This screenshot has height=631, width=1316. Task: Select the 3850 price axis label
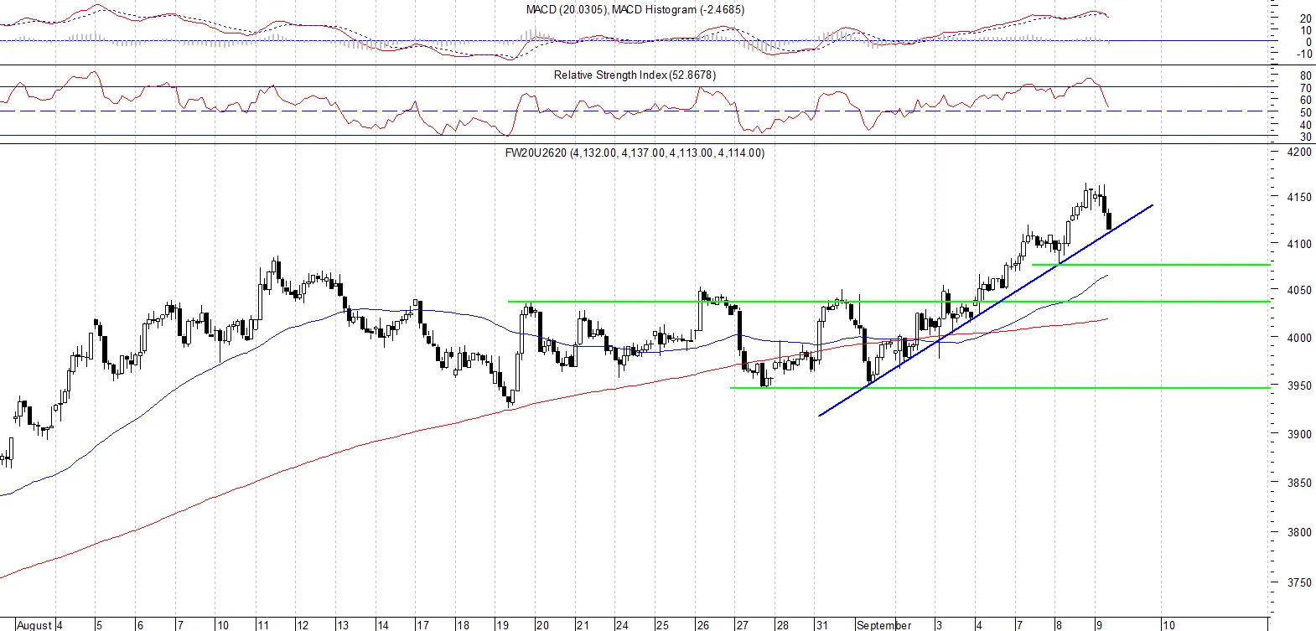pos(1299,483)
